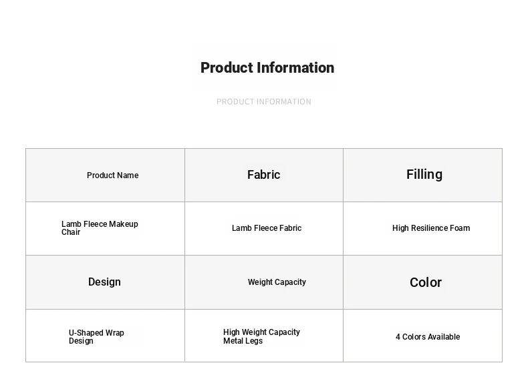The image size is (528, 385).
Task: Select the gray PRODUCT INFORMATION subtitle
Action: click(263, 101)
